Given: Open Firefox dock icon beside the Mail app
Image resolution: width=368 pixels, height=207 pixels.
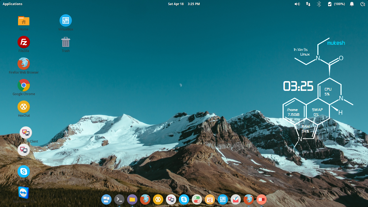Looking at the screenshot, I should coord(249,199).
